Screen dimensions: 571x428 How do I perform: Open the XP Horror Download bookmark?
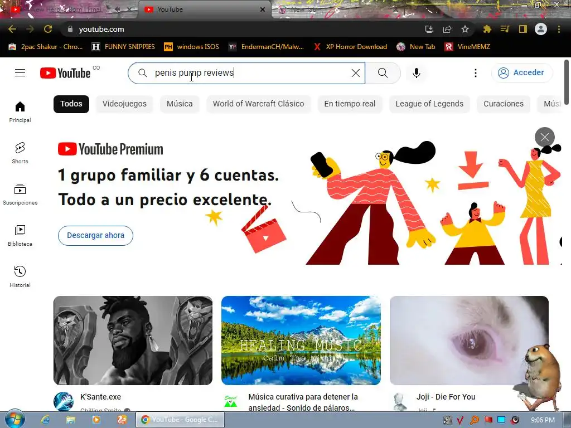(x=350, y=47)
